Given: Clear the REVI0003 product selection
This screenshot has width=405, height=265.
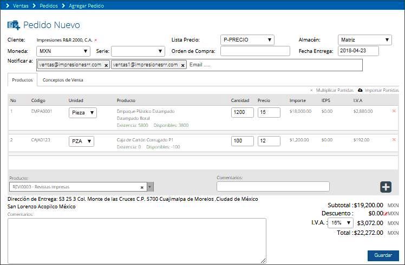Looking at the screenshot, I should point(142,187).
